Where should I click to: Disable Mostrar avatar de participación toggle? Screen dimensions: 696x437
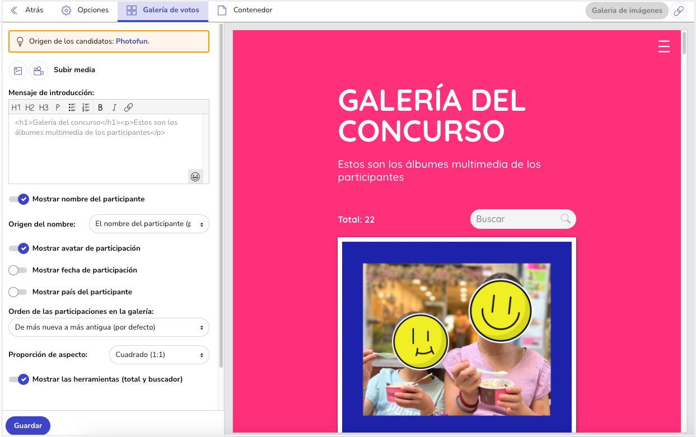click(19, 248)
